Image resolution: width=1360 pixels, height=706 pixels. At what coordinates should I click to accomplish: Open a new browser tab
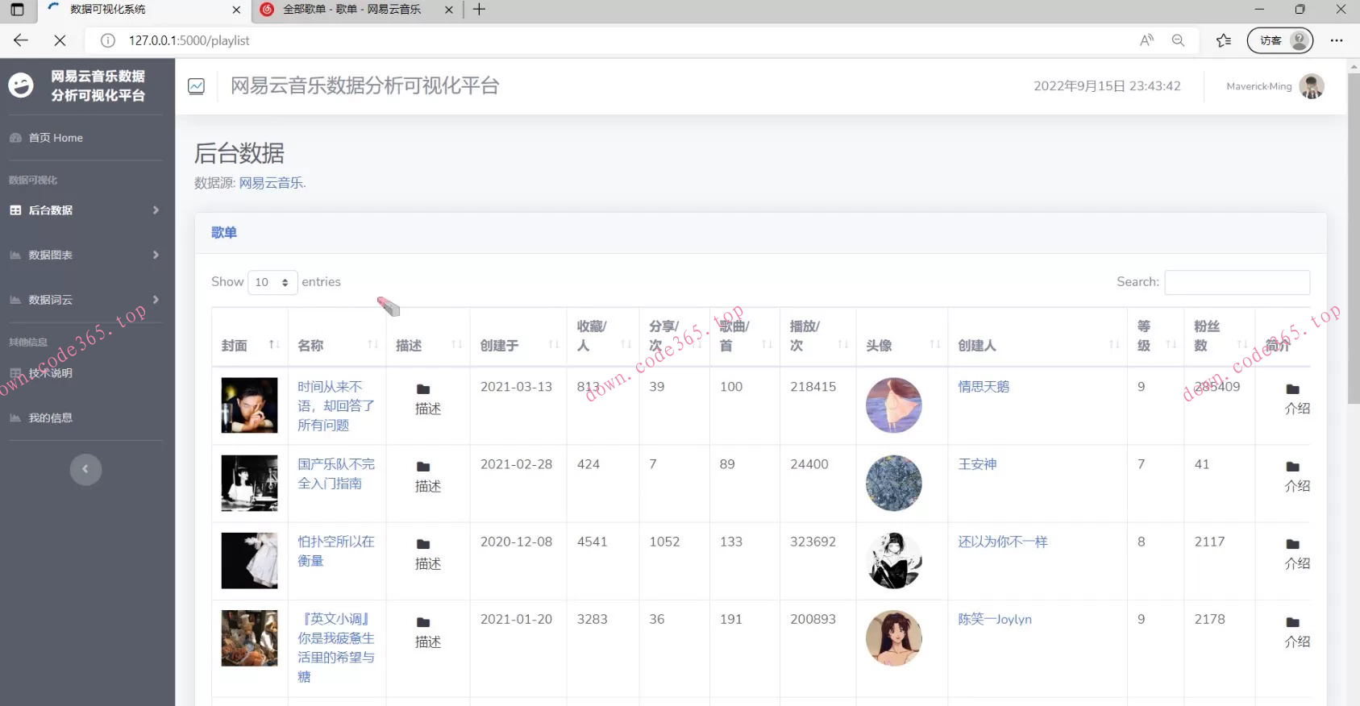(479, 10)
